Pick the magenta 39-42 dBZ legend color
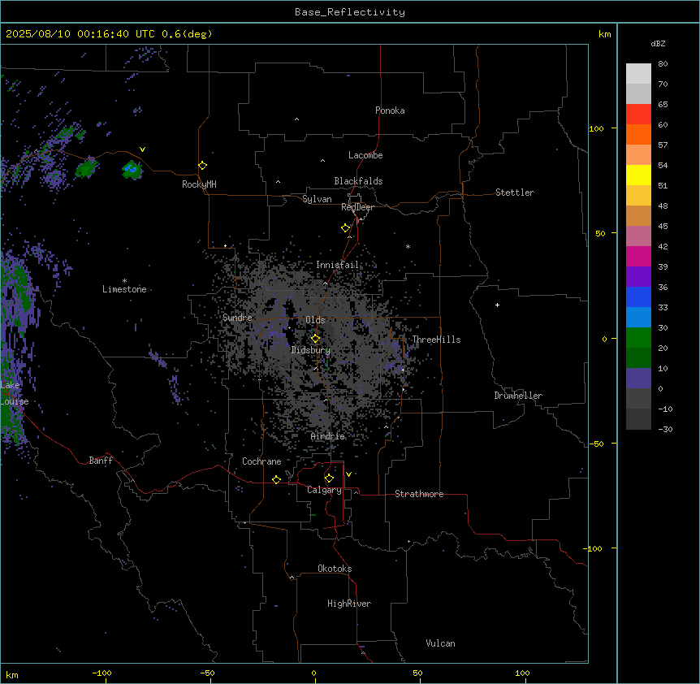 (638, 256)
